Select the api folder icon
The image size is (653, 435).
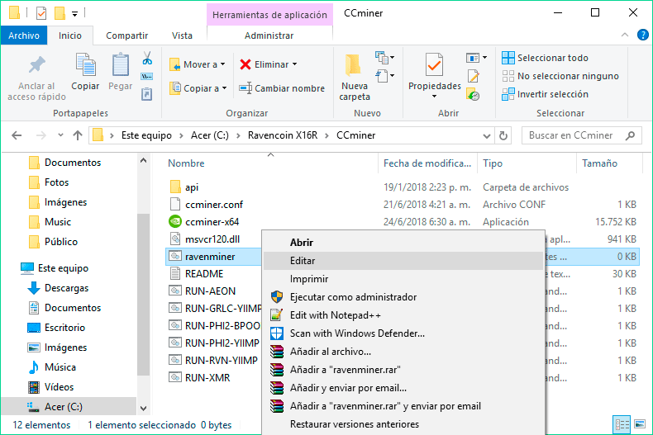click(175, 187)
